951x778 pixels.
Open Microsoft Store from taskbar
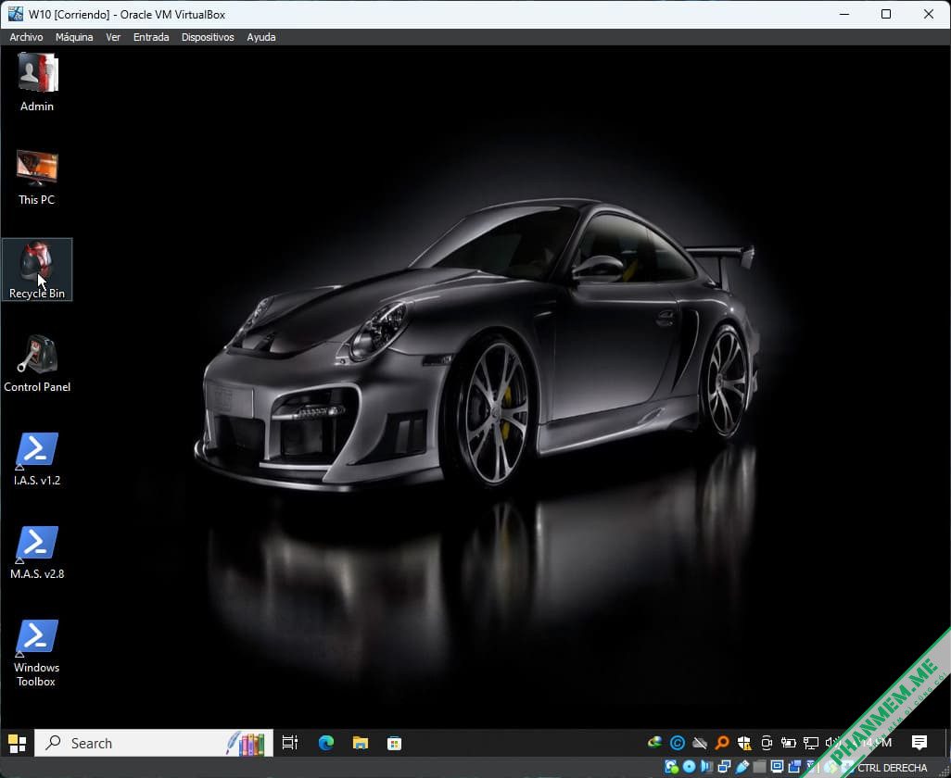(394, 743)
